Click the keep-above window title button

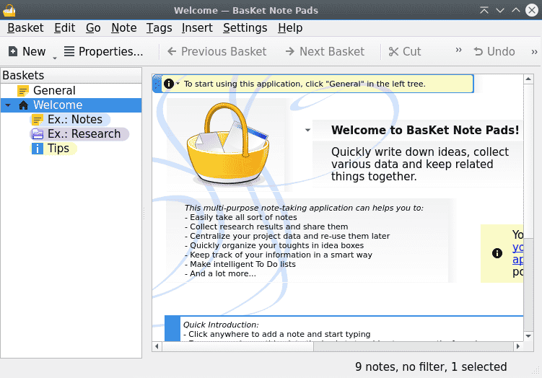coord(484,10)
